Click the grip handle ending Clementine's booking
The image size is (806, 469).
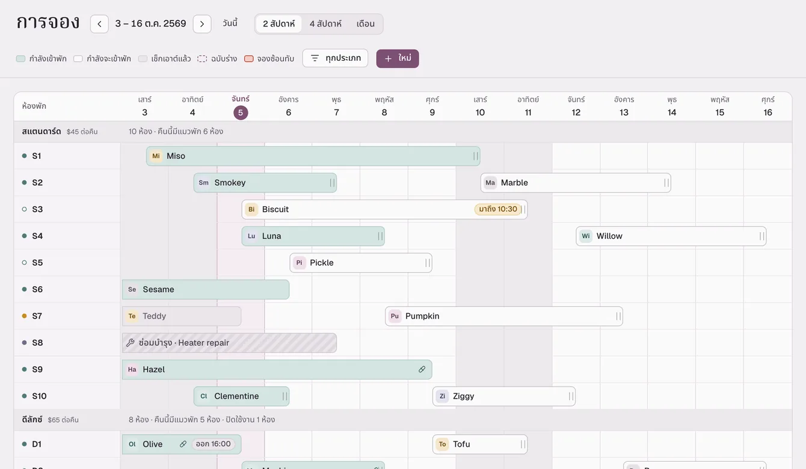coord(285,396)
